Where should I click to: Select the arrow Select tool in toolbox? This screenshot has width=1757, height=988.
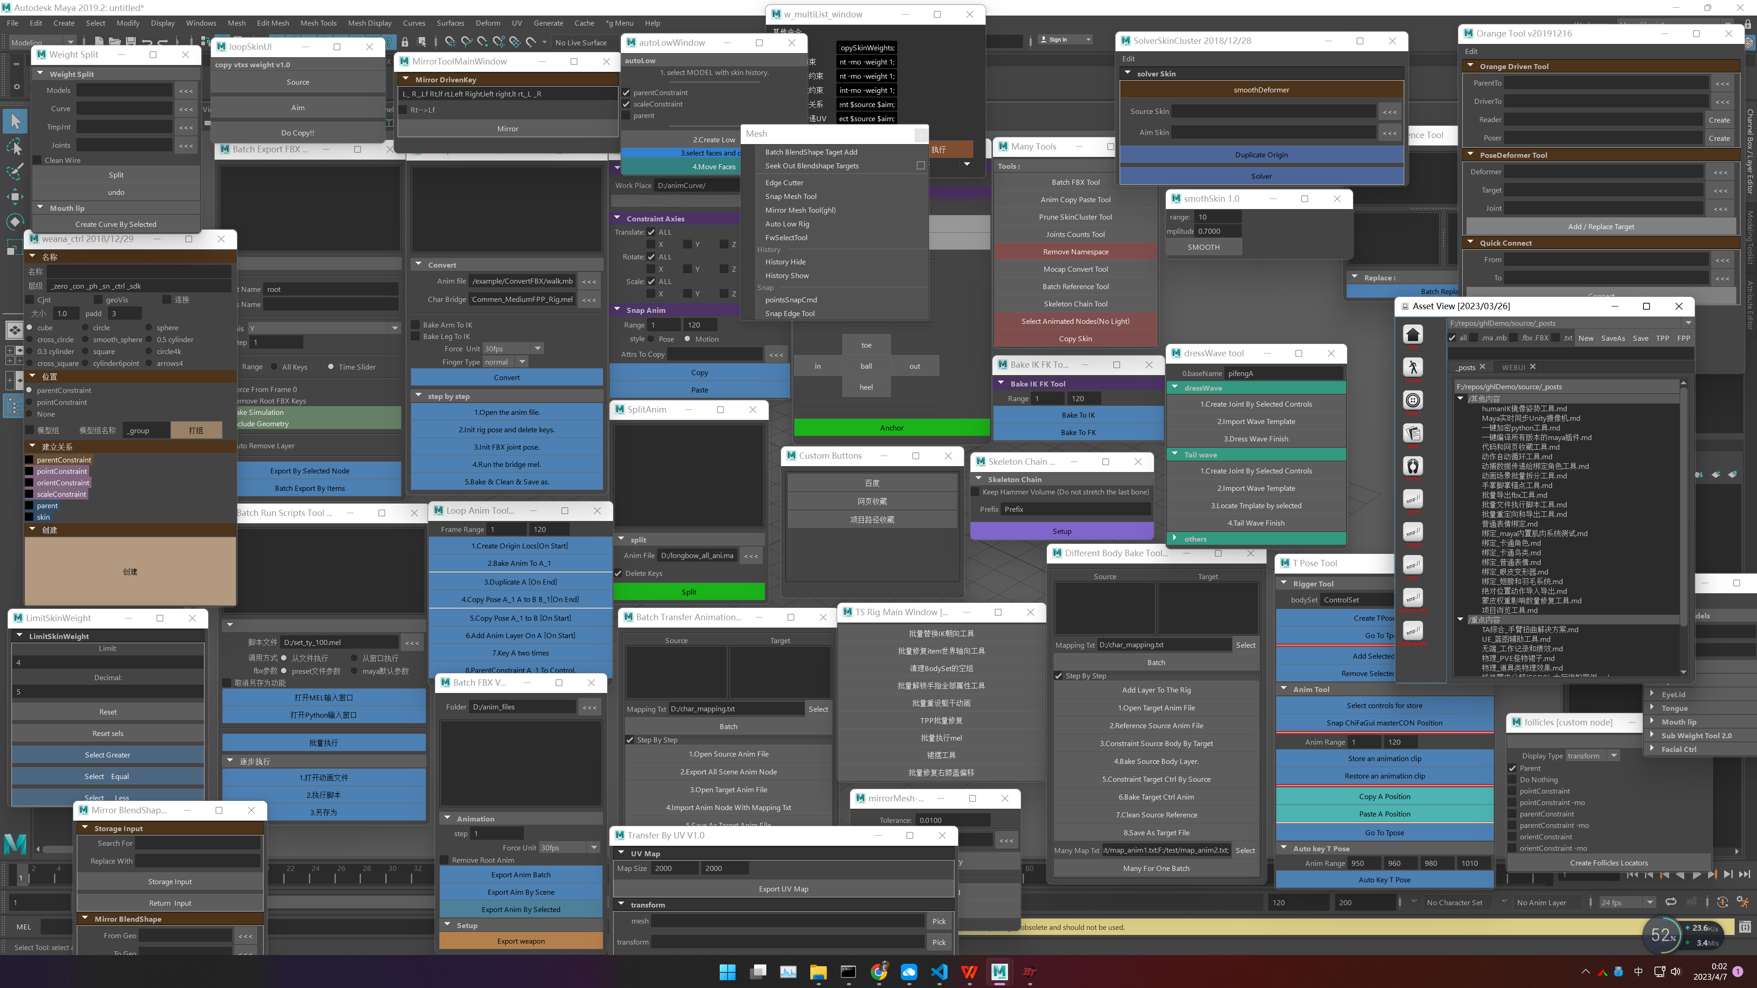pyautogui.click(x=15, y=121)
